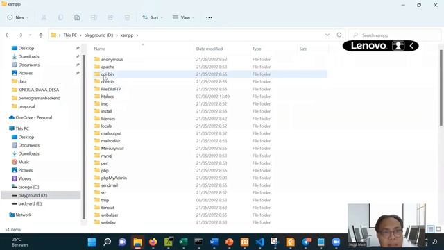Sort by the Name column header

[x=100, y=49]
